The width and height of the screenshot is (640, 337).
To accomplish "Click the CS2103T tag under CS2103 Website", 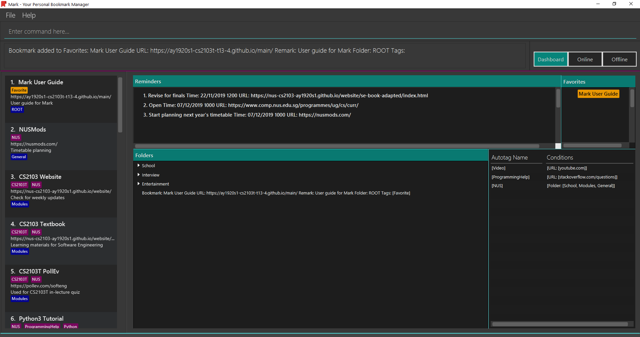I will coord(19,185).
